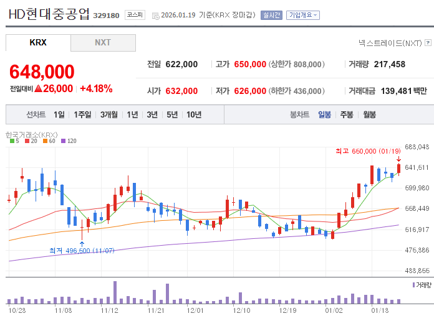Show the 5년 line chart
The height and width of the screenshot is (316, 434).
pyautogui.click(x=172, y=114)
